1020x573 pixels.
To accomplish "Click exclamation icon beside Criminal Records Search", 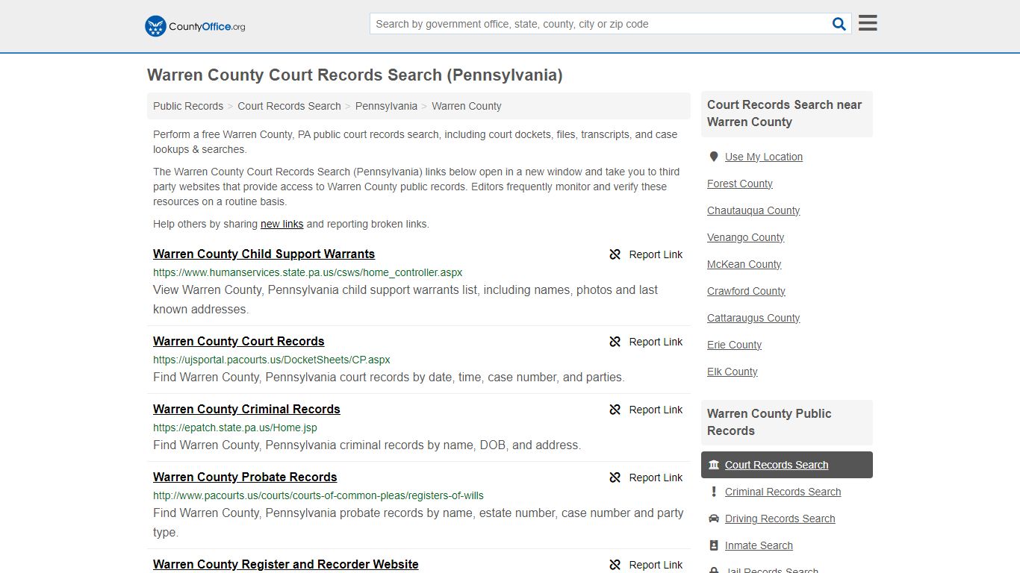I will (x=714, y=492).
